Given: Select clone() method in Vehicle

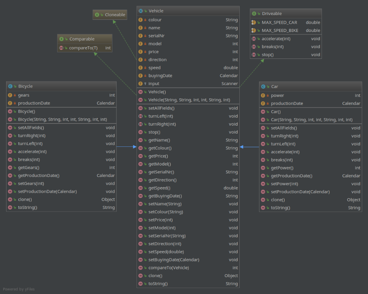Looking at the screenshot, I should 188,275.
